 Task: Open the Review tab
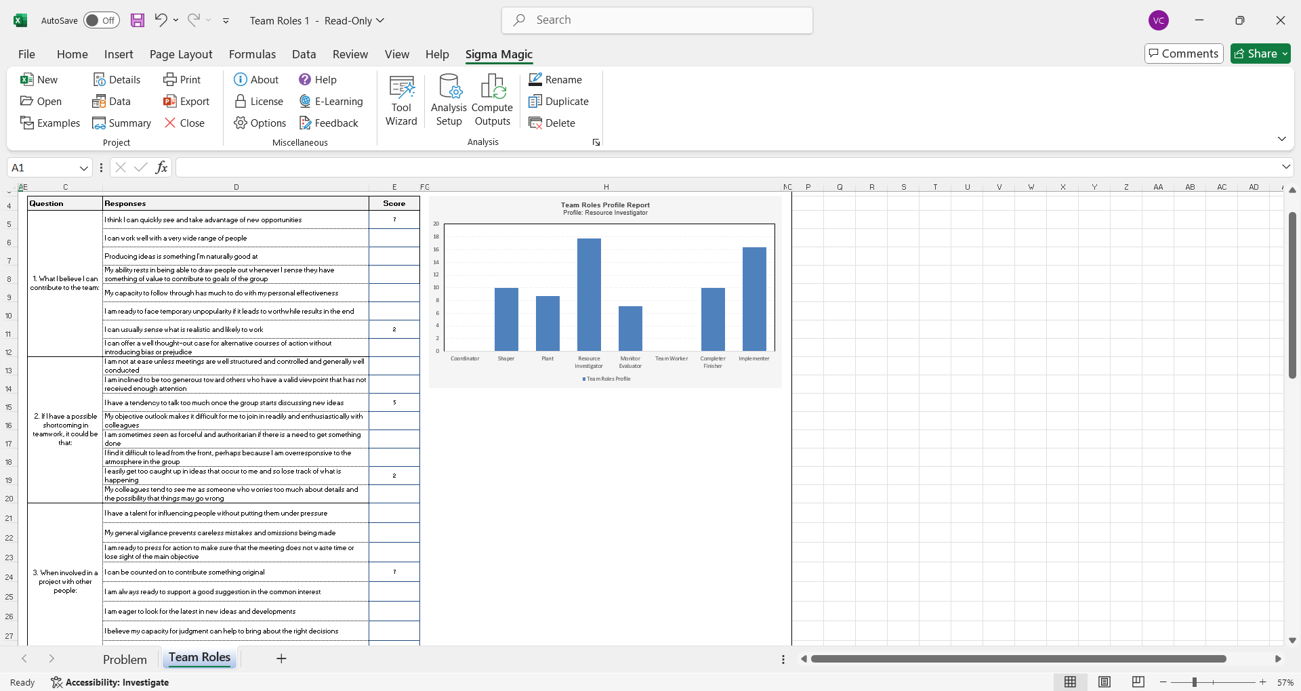[350, 54]
